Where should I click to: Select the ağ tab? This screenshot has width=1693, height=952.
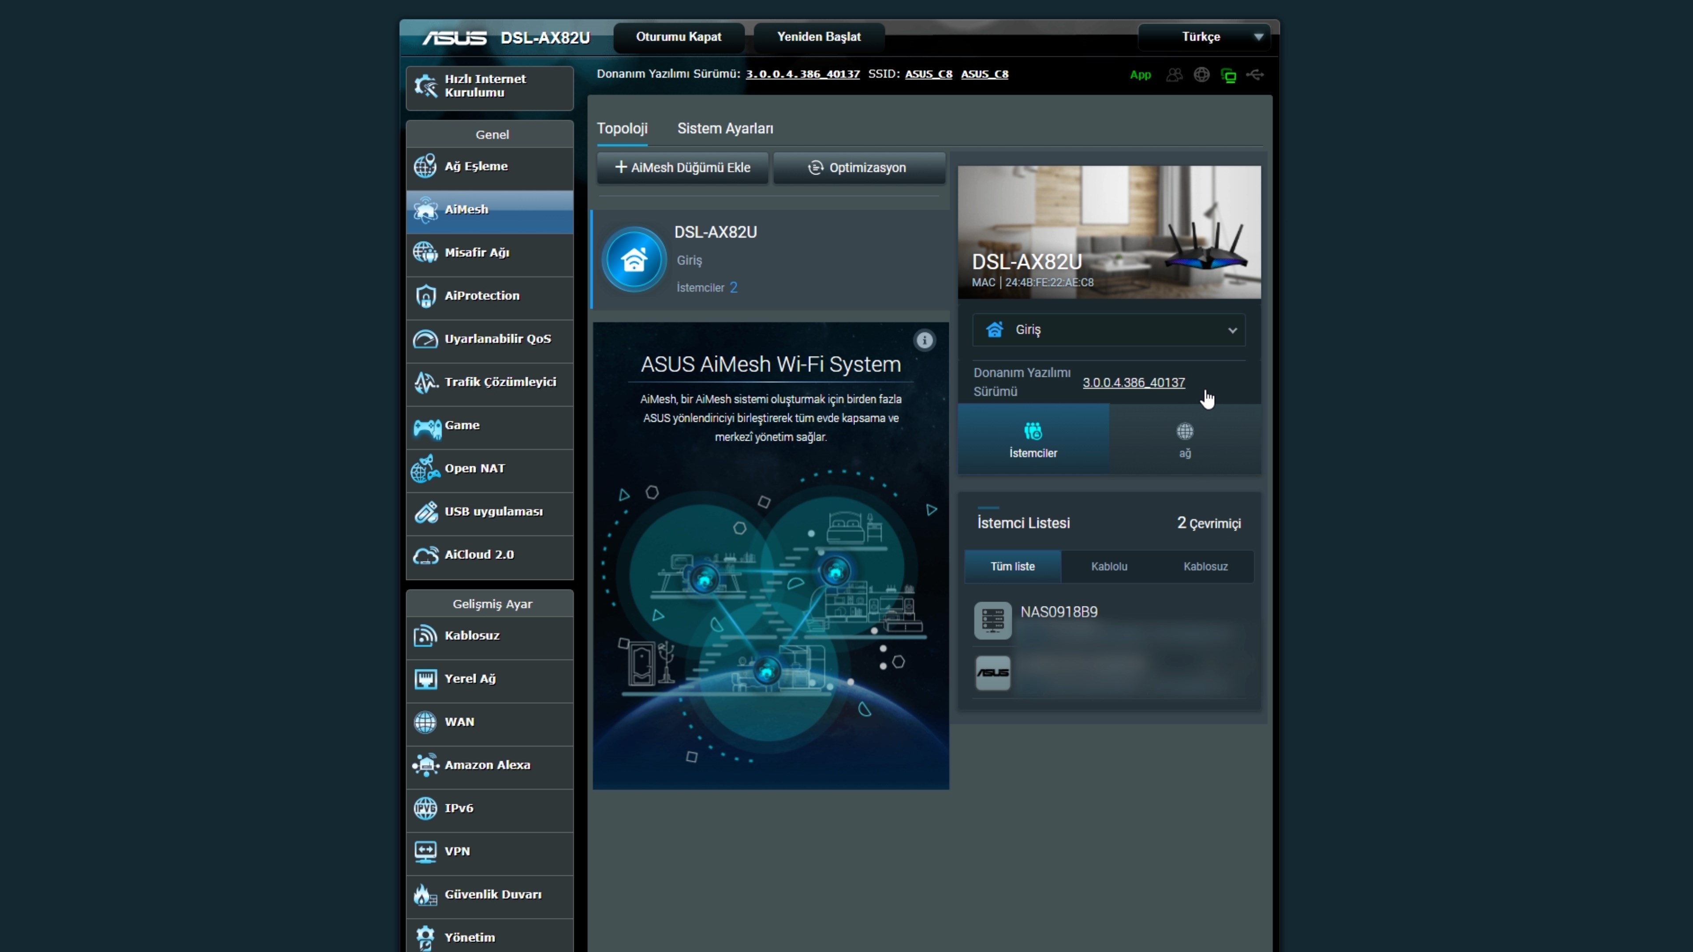(1184, 439)
